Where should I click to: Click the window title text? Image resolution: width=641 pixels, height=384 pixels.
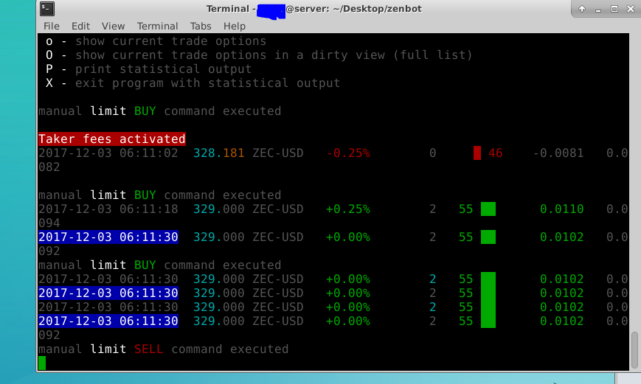[313, 9]
